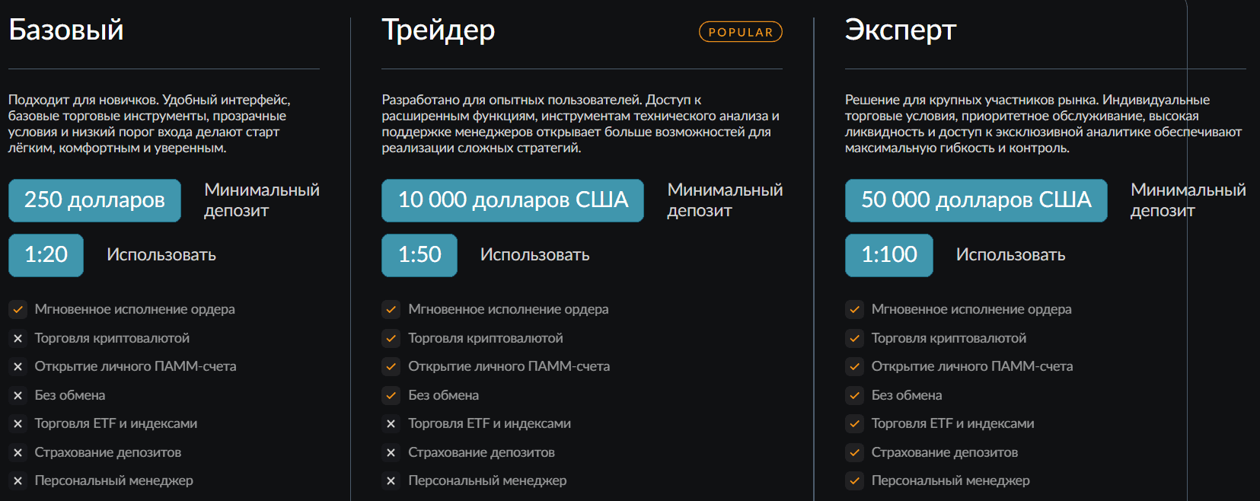Click the checkmark next to "Без обмена" in Трейдер
Image resolution: width=1260 pixels, height=501 pixels.
click(x=391, y=395)
